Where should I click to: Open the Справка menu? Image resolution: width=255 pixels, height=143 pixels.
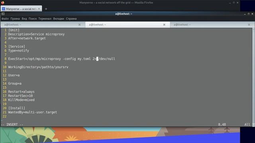pyautogui.click(x=71, y=19)
